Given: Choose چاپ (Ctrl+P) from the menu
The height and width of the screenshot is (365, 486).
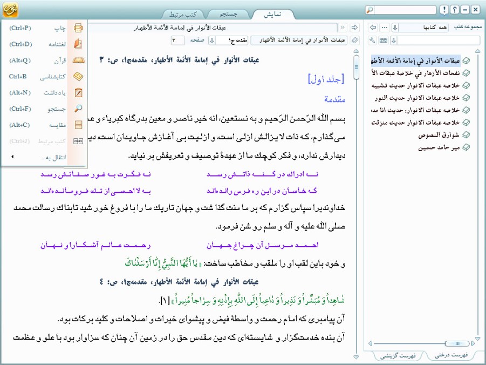Looking at the screenshot, I should [x=45, y=28].
